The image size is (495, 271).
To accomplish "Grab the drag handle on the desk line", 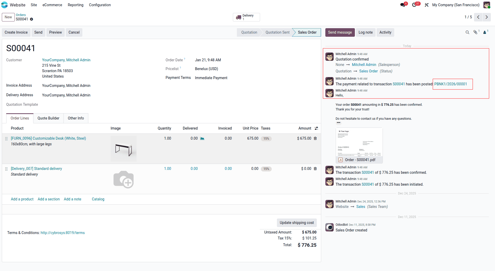I will (x=6, y=139).
